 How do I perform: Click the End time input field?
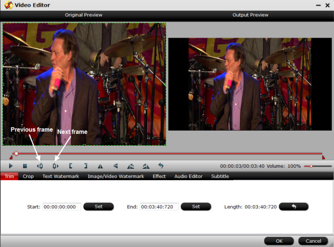pos(159,207)
